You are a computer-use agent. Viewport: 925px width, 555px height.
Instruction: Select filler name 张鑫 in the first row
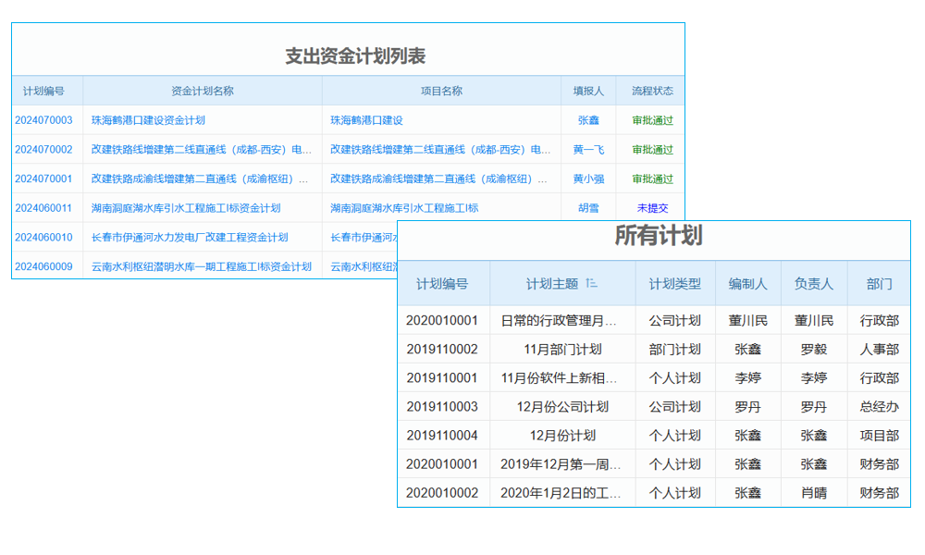coord(588,119)
